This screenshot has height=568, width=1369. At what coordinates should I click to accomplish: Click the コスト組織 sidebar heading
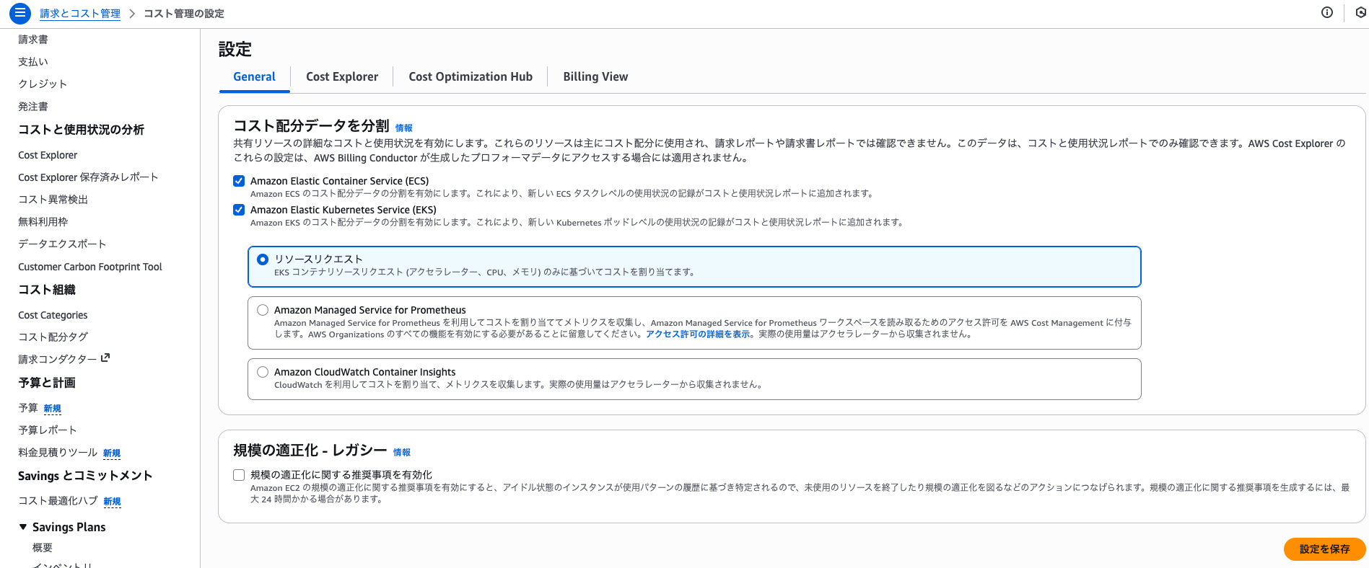pos(47,290)
